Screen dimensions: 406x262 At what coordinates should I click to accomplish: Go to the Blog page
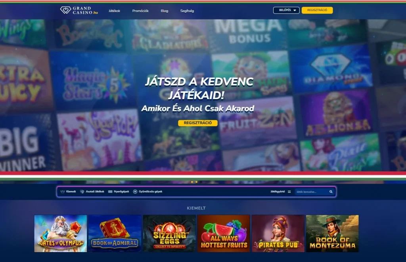165,11
